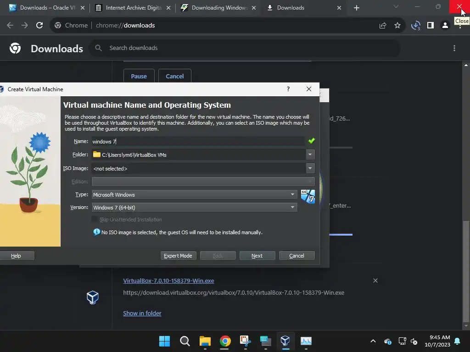Viewport: 470px width, 352px height.
Task: Open File Explorer from the taskbar
Action: [205, 341]
